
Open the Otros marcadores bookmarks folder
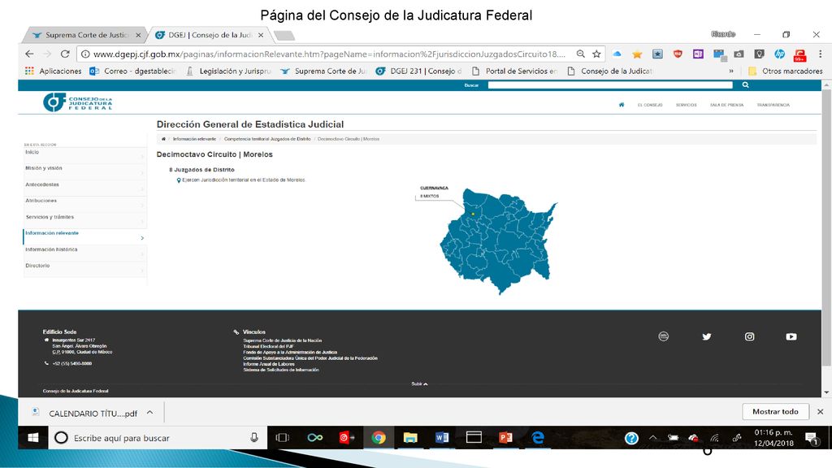tap(786, 71)
